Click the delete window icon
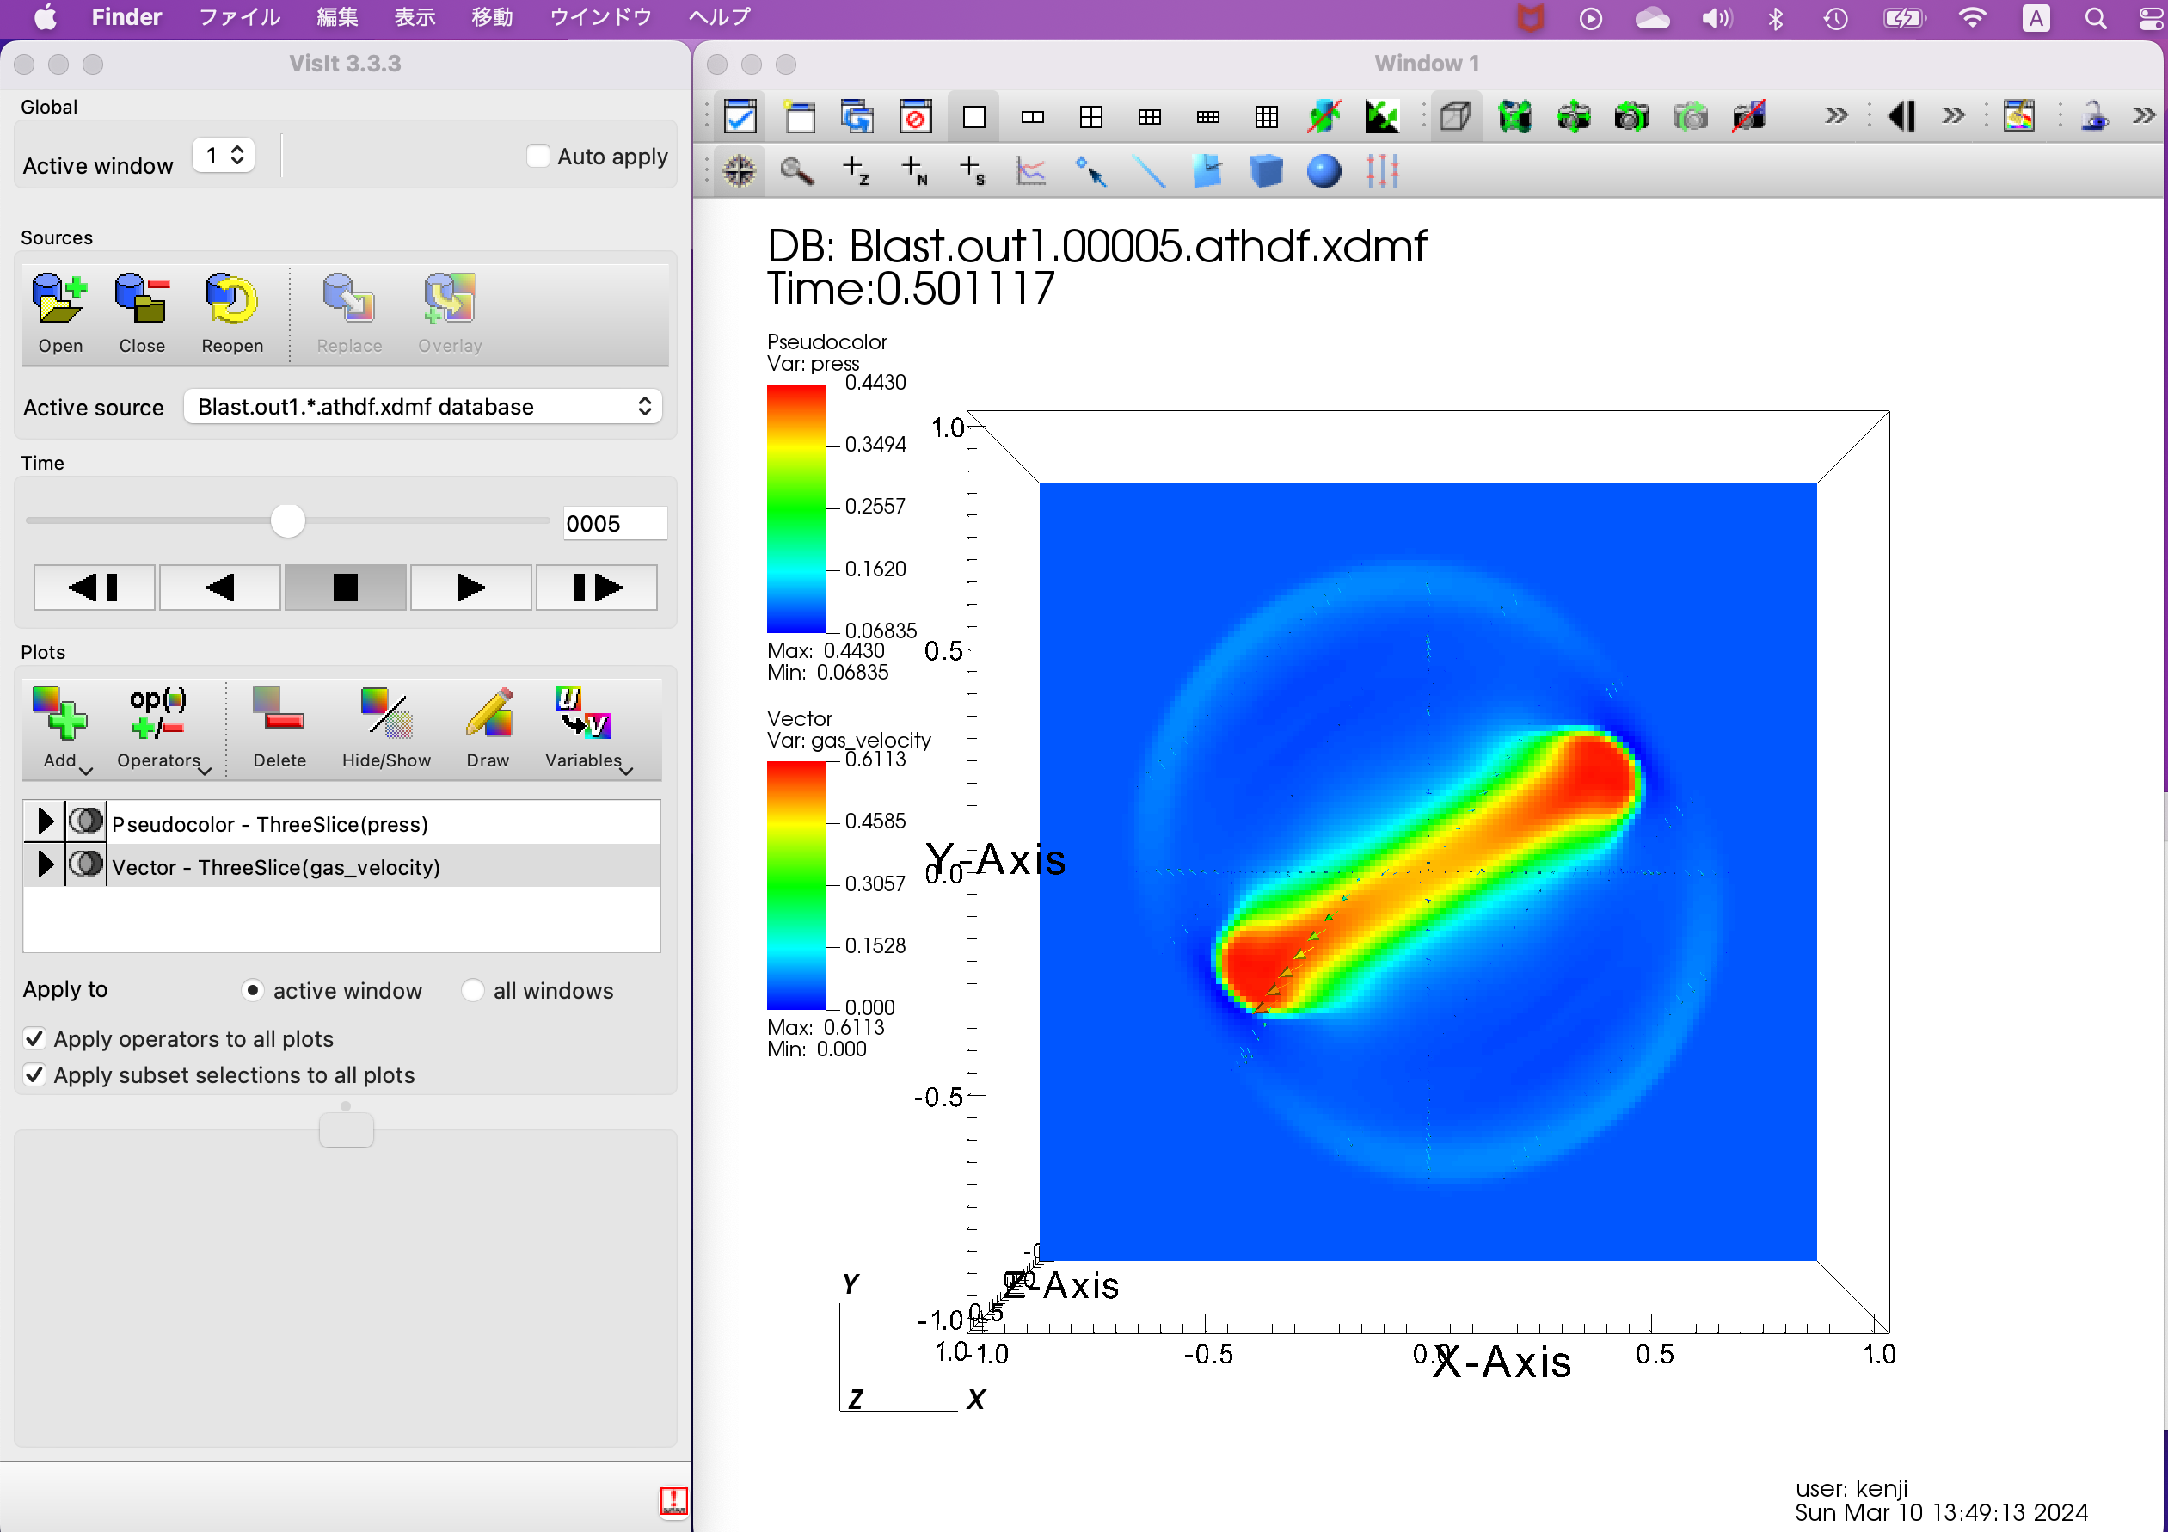Image resolution: width=2168 pixels, height=1532 pixels. click(x=916, y=117)
